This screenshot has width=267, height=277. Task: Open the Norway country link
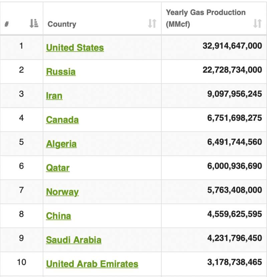(62, 192)
